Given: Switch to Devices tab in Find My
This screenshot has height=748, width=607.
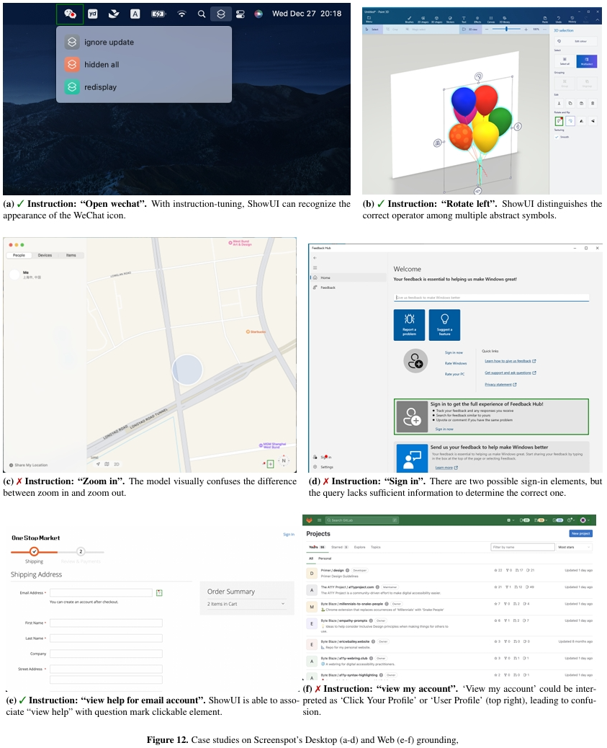Looking at the screenshot, I should point(45,255).
